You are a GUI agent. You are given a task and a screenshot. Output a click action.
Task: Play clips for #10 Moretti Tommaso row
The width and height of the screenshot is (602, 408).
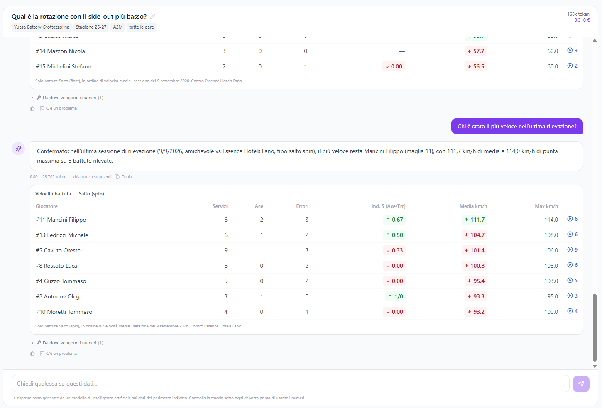tap(573, 311)
